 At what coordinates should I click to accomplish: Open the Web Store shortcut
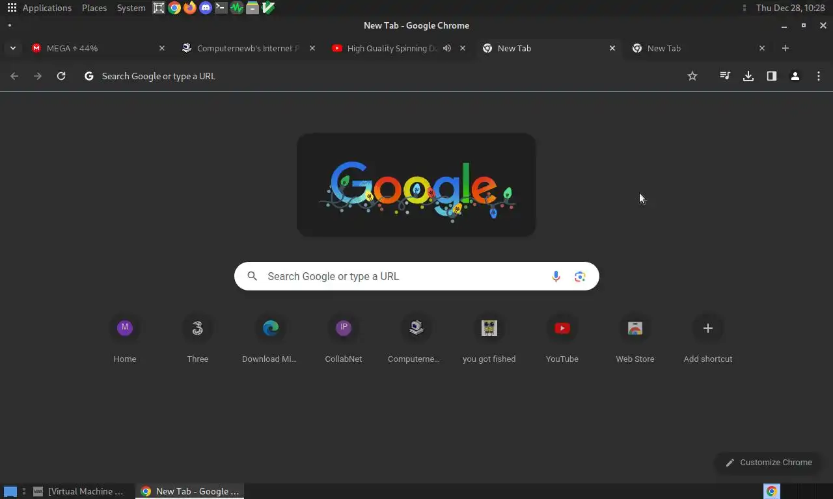click(635, 339)
